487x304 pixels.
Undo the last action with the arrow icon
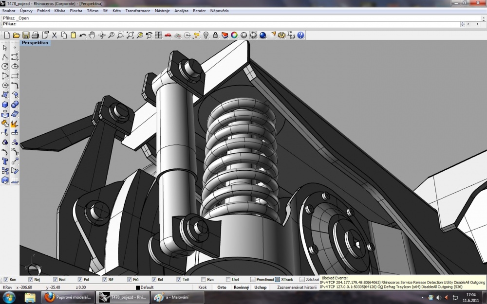tap(83, 35)
